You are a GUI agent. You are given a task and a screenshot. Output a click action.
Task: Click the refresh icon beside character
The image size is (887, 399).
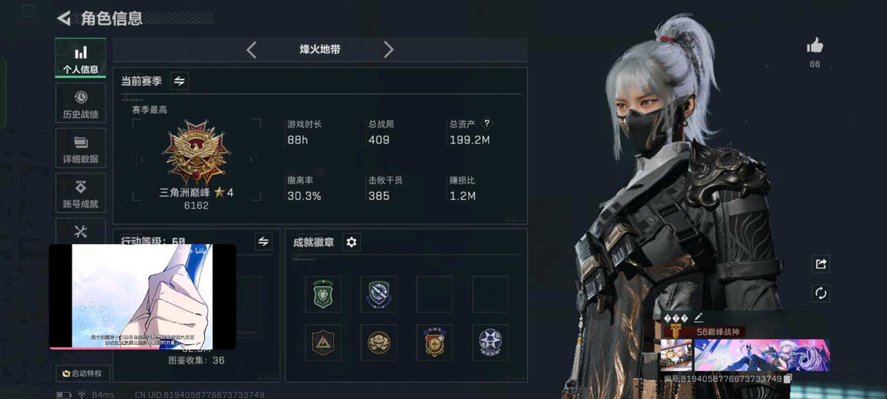(x=821, y=293)
